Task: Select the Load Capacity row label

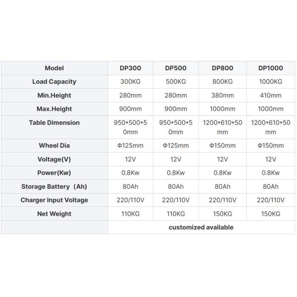Action: tap(54, 82)
